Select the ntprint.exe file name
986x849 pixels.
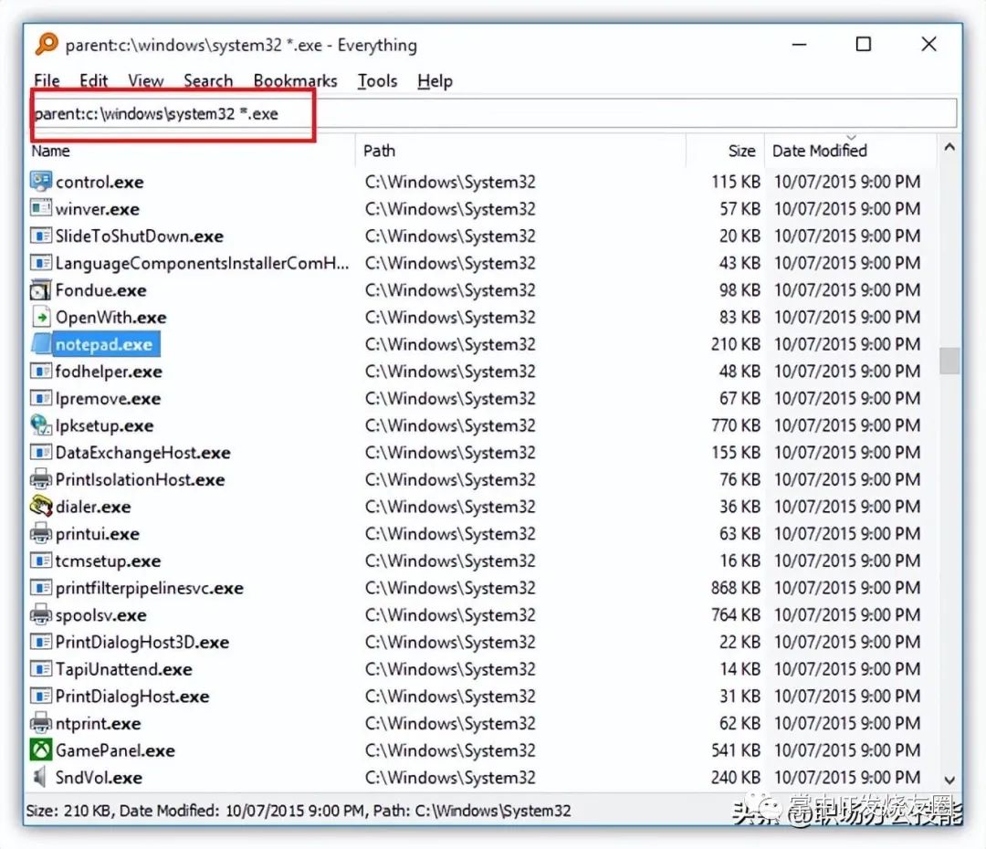coord(98,723)
